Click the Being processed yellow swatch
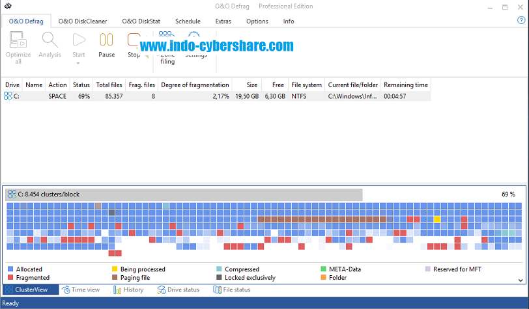Viewport: 529px width, 309px height. click(115, 269)
